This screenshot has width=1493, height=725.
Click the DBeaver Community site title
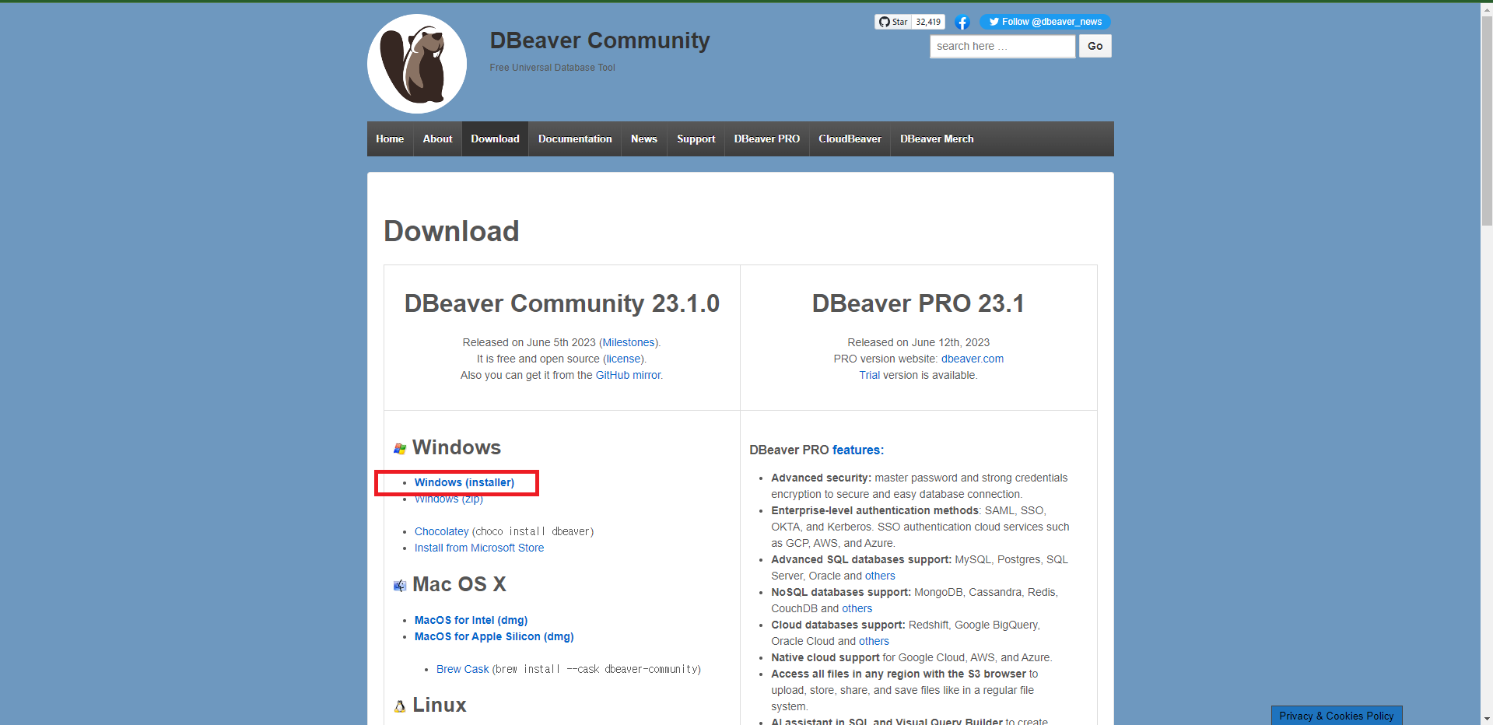pyautogui.click(x=600, y=40)
